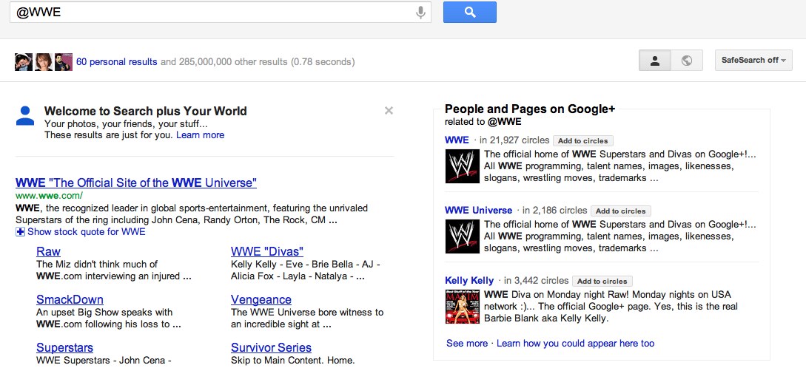Open the Survivor Series sitelink
This screenshot has width=806, height=368.
click(x=271, y=347)
